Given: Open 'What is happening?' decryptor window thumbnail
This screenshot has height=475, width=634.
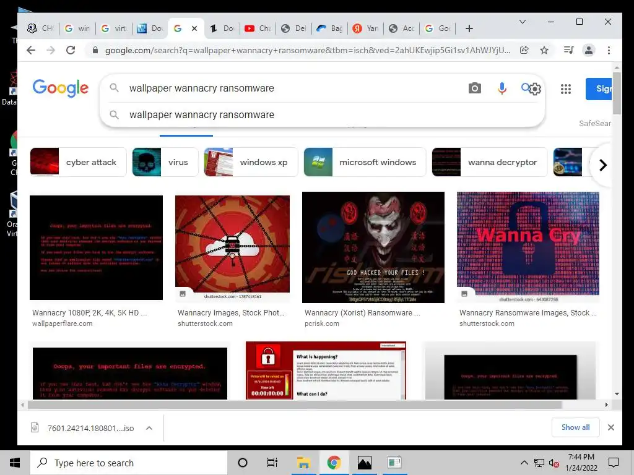Looking at the screenshot, I should pyautogui.click(x=326, y=370).
